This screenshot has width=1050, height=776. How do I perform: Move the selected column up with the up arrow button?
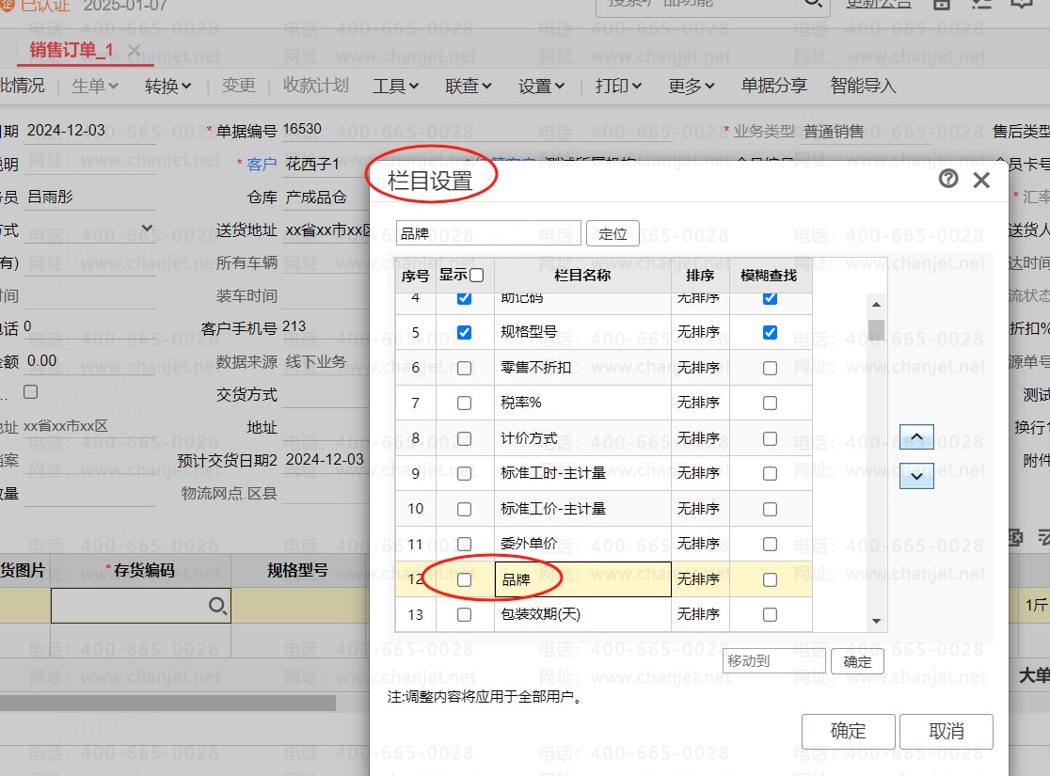[x=916, y=436]
